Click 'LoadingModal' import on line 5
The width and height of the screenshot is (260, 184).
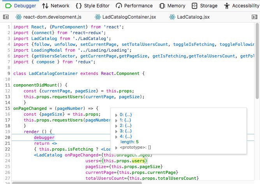[47, 50]
